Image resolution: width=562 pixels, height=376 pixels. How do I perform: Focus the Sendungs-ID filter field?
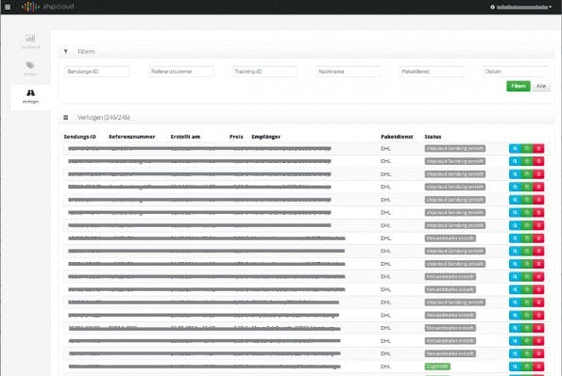[97, 72]
